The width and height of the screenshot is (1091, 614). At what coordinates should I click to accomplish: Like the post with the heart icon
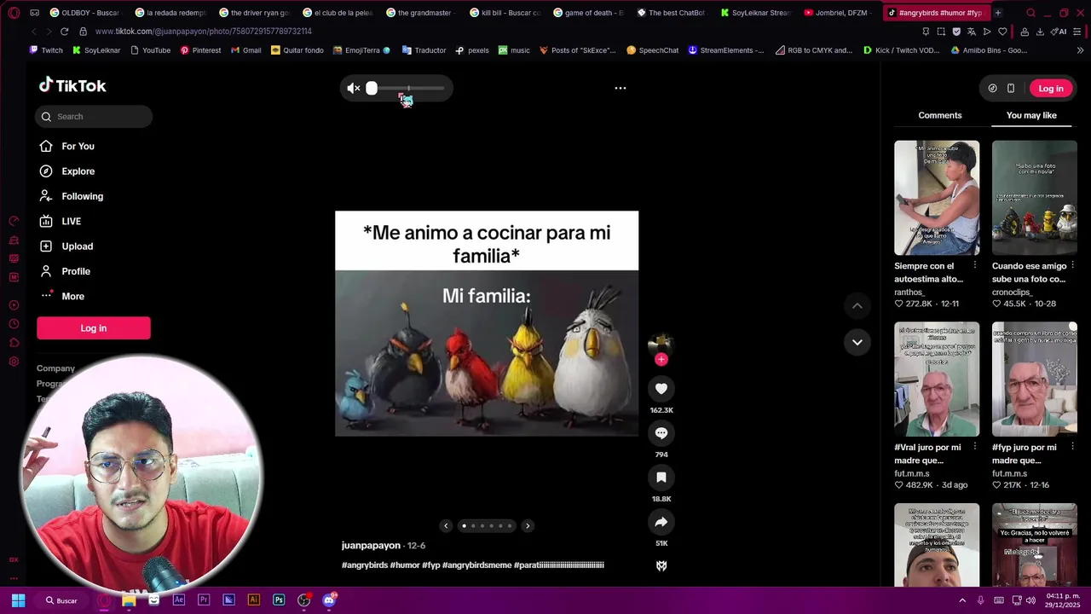coord(661,389)
